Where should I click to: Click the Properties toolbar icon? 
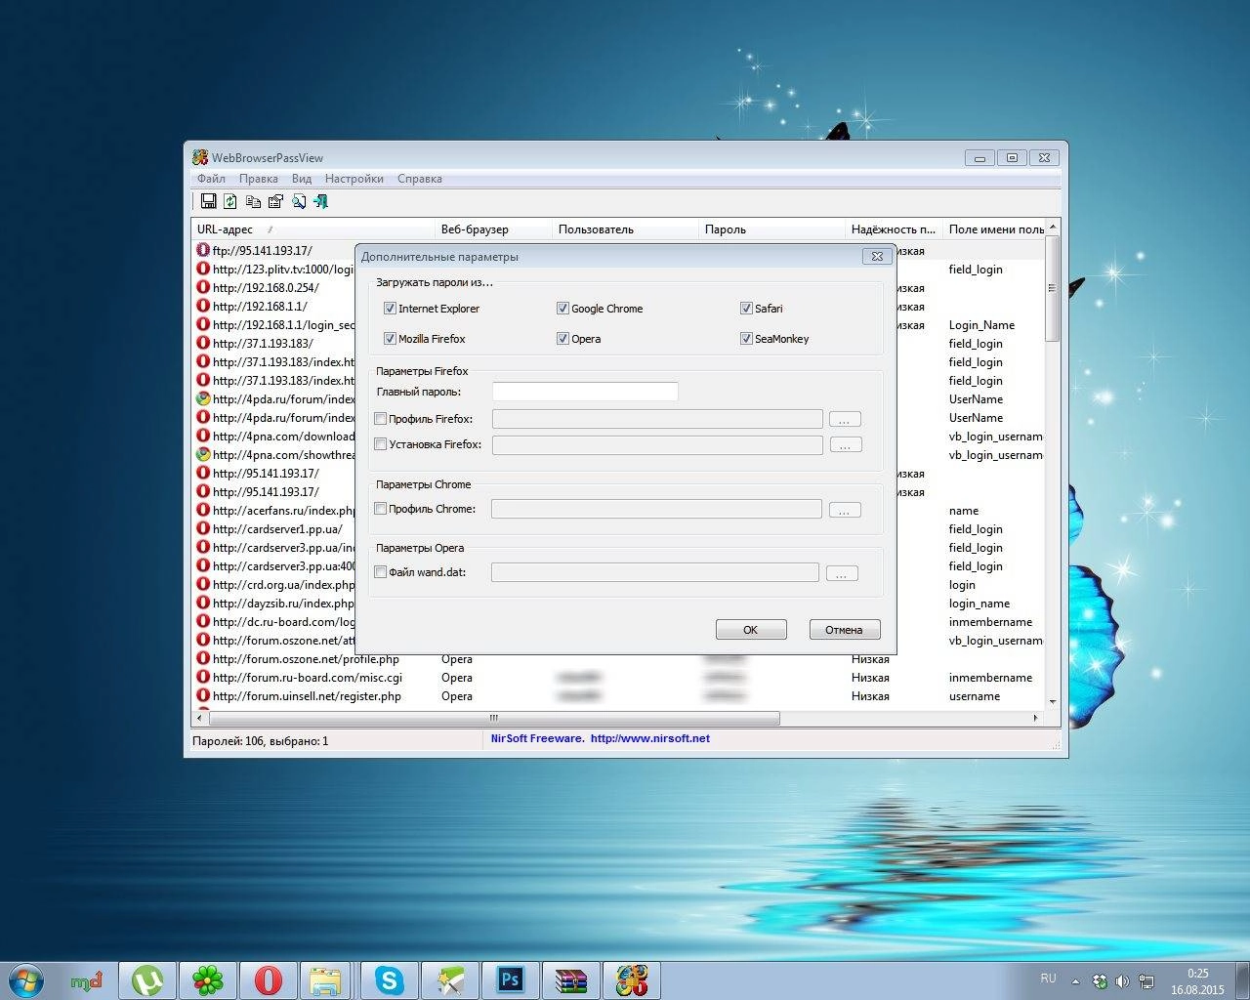(275, 201)
